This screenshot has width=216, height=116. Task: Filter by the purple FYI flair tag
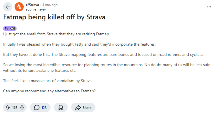(10, 29)
